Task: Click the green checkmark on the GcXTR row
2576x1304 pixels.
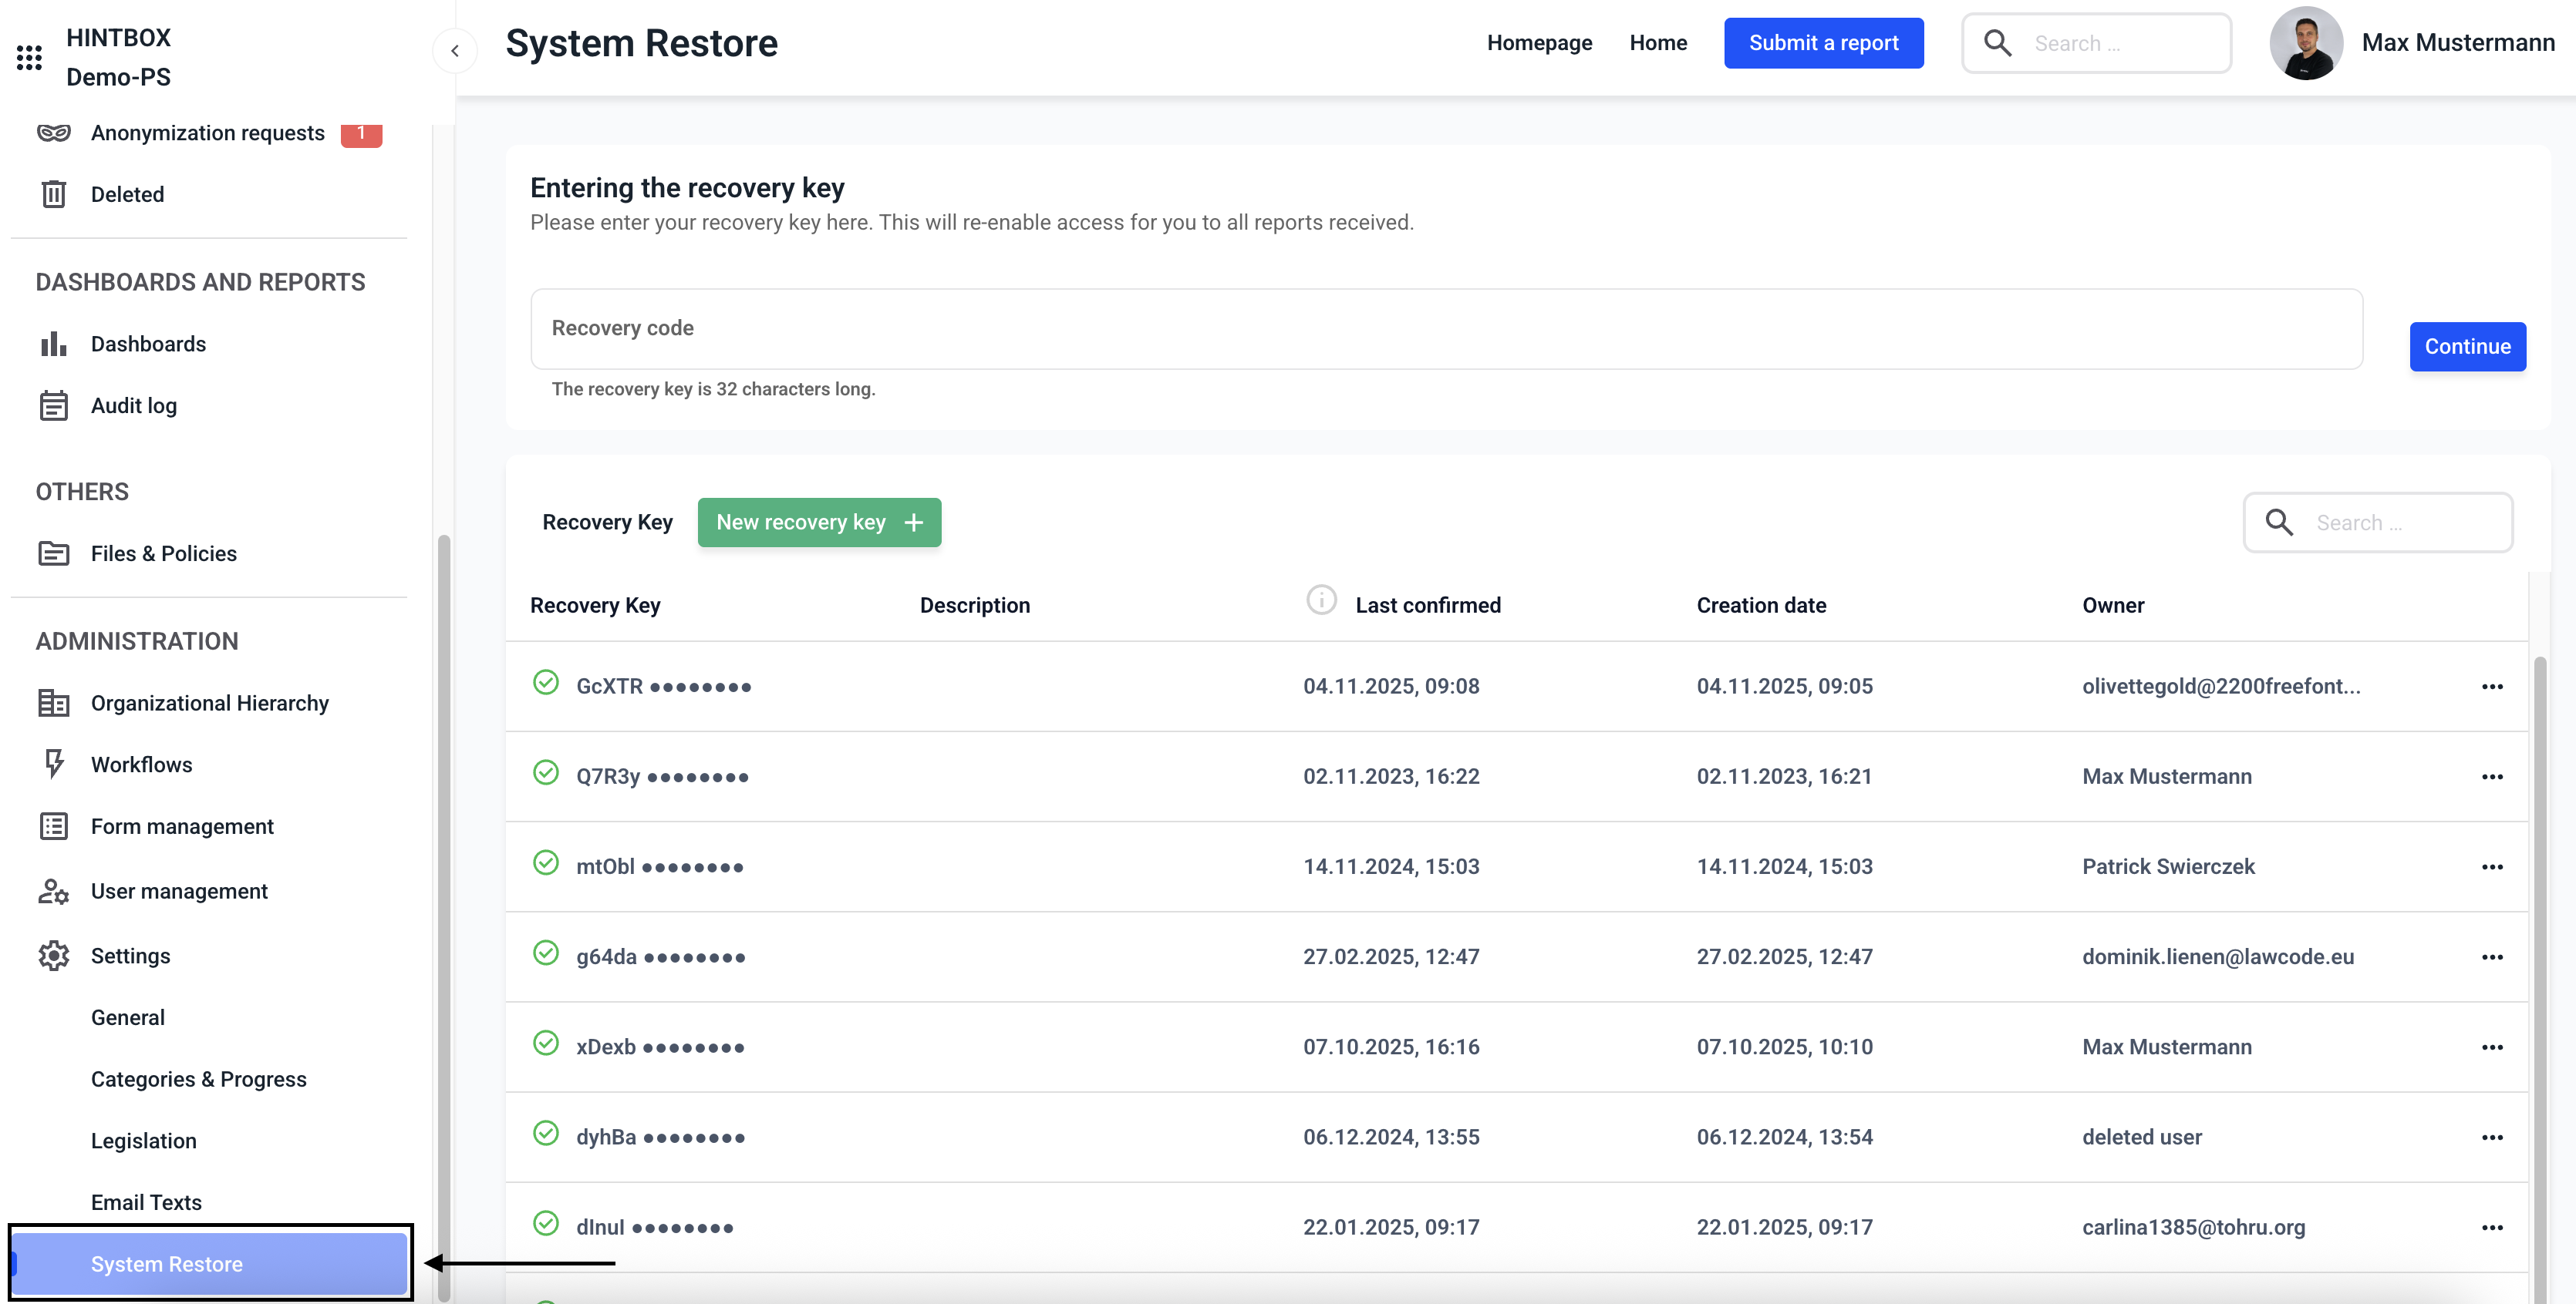Action: click(545, 683)
